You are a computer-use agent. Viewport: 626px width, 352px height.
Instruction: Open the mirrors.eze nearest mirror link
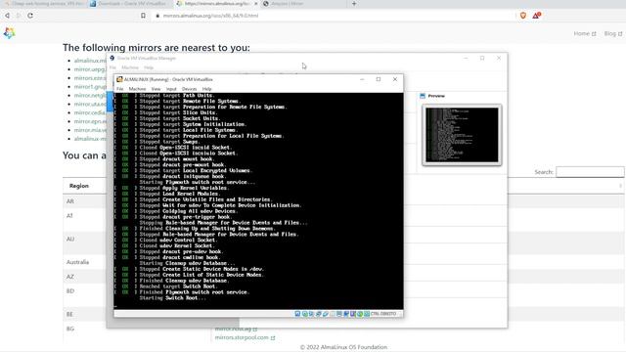pyautogui.click(x=90, y=78)
